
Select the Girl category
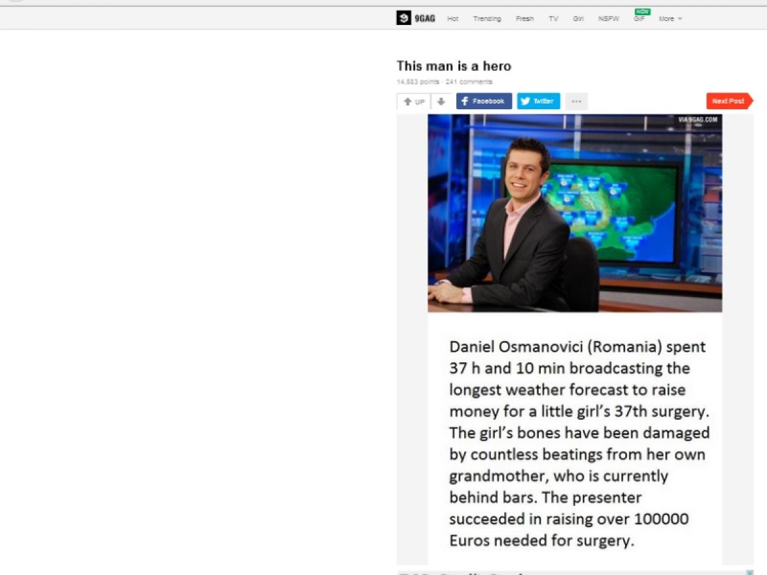click(x=578, y=19)
